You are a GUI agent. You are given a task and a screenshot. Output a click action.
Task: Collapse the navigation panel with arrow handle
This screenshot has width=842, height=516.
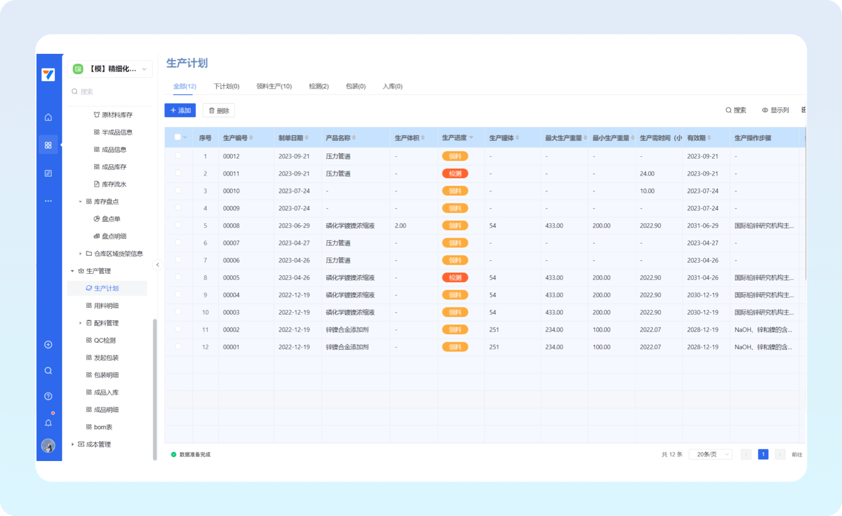(x=157, y=265)
